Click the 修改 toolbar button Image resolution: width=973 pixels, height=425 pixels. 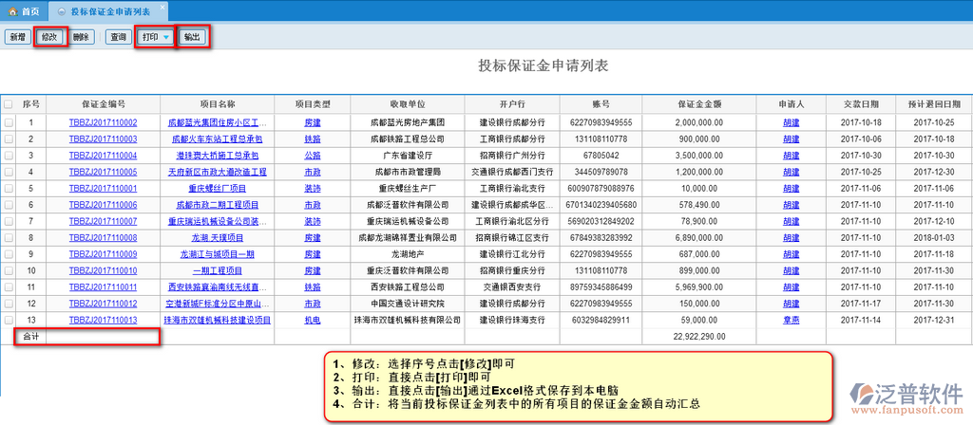click(x=49, y=37)
